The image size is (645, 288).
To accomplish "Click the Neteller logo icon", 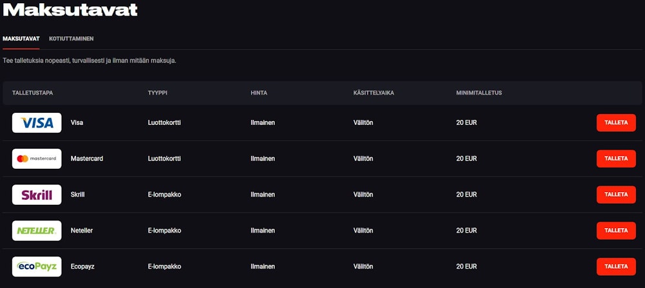I will click(37, 231).
